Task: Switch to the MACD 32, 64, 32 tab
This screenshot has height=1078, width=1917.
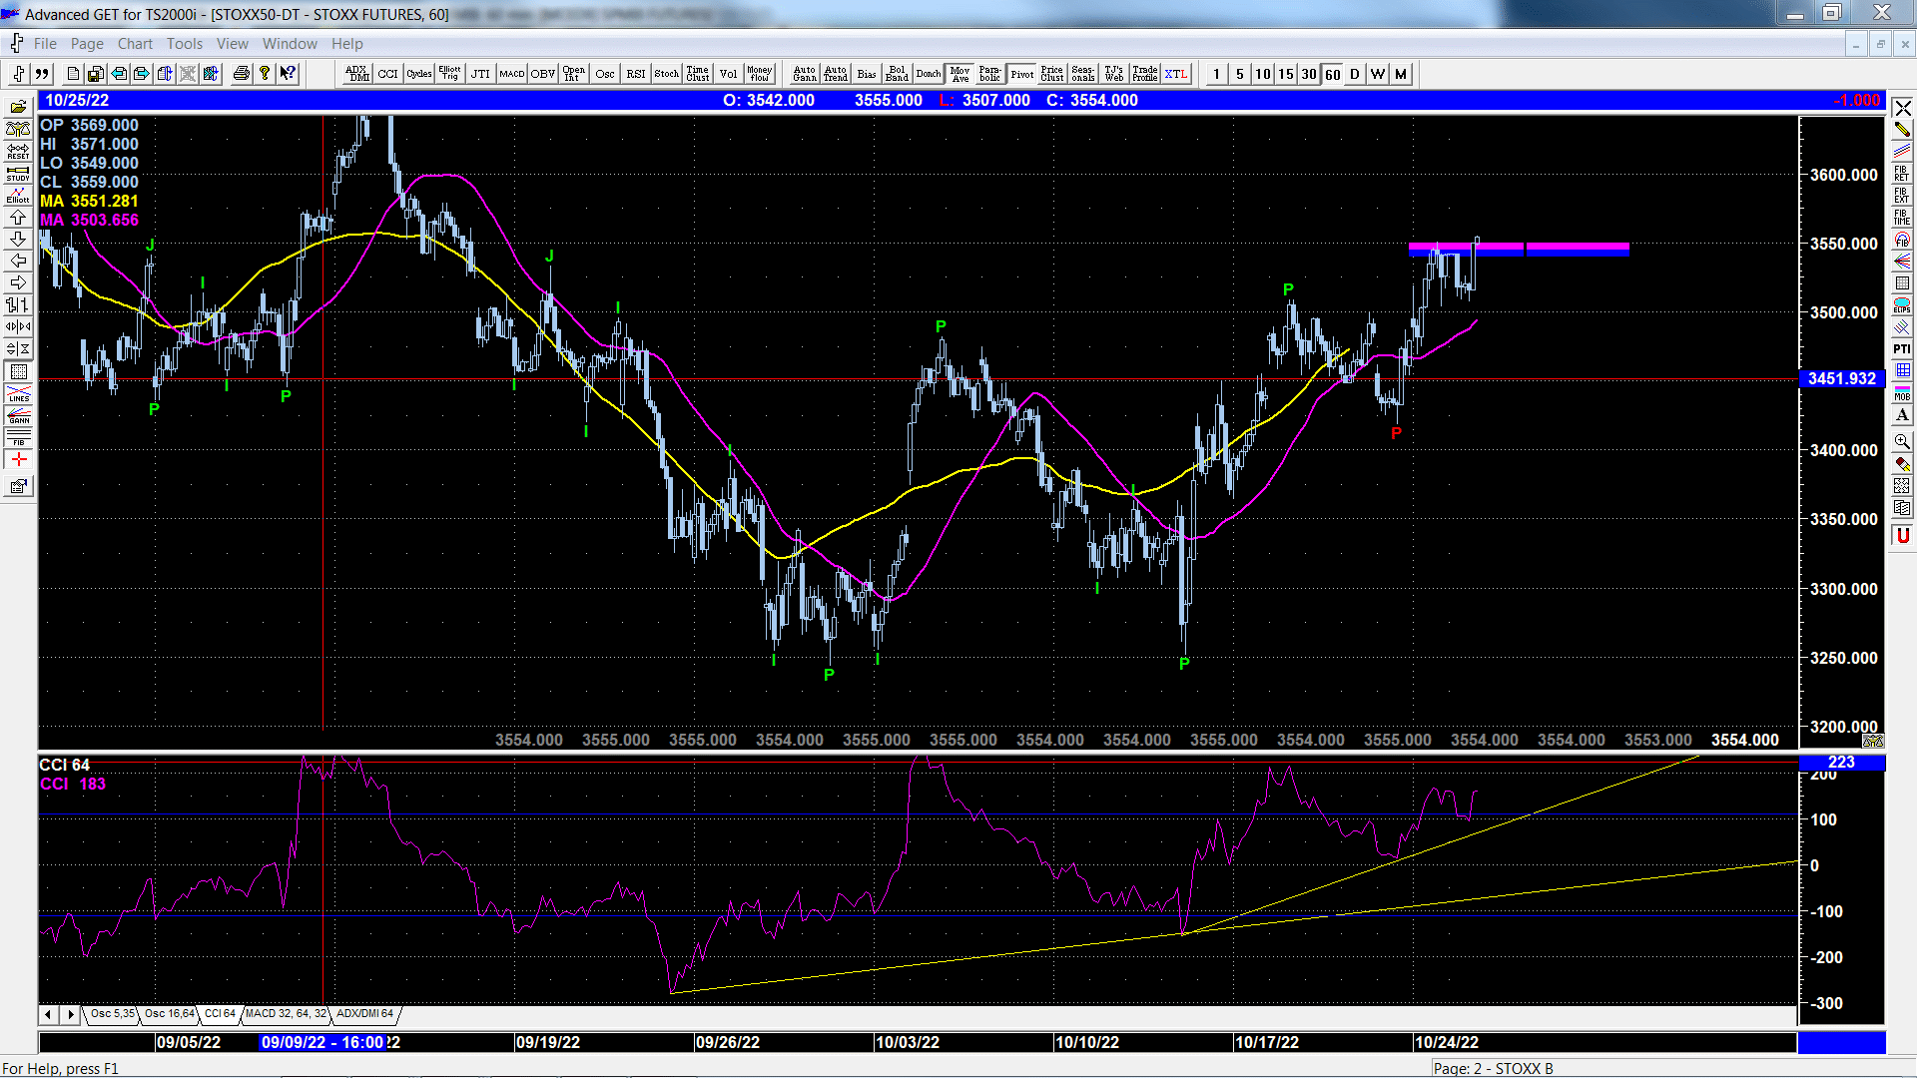Action: [x=286, y=1014]
